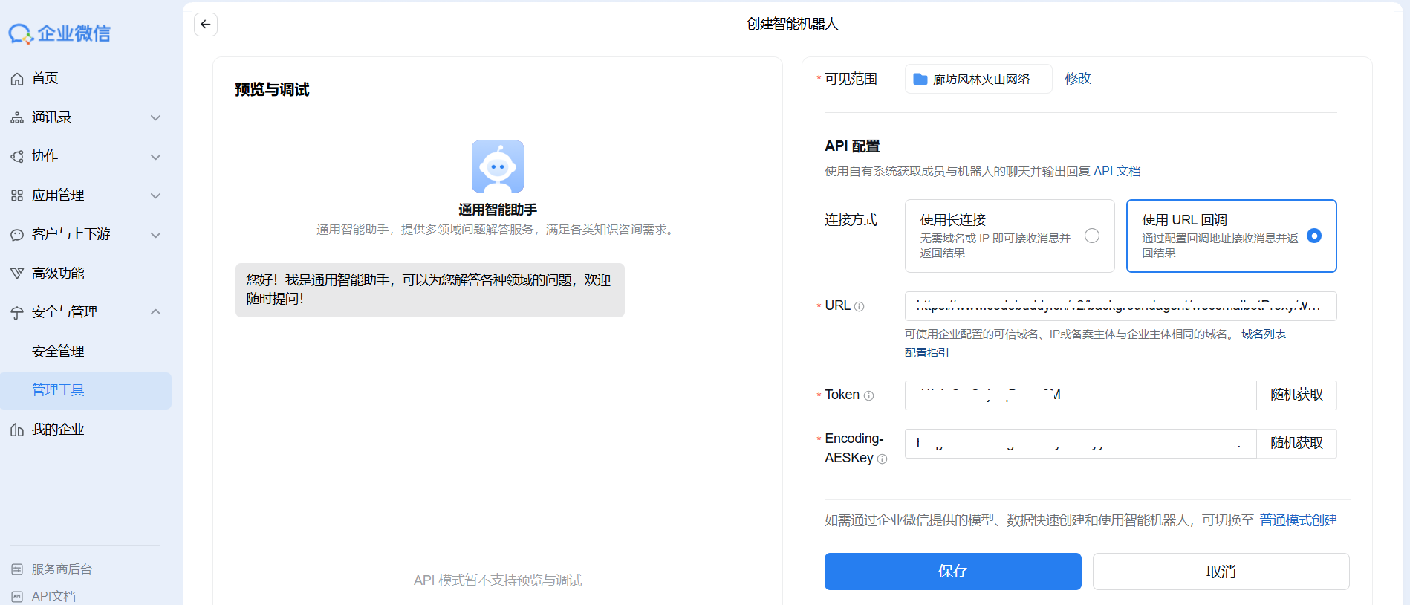Click into the URL input field
Viewport: 1410px width, 605px height.
coord(1120,306)
